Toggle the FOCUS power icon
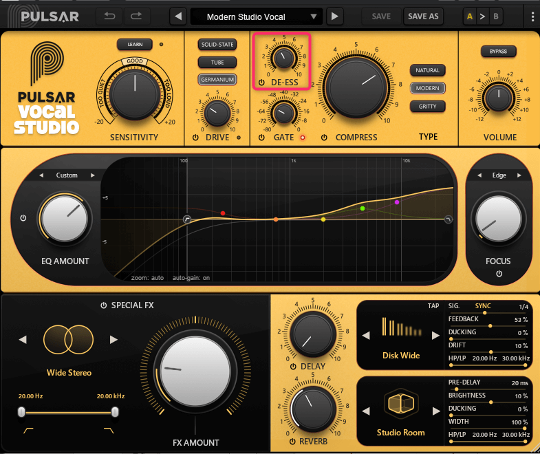This screenshot has width=540, height=454. click(x=499, y=274)
